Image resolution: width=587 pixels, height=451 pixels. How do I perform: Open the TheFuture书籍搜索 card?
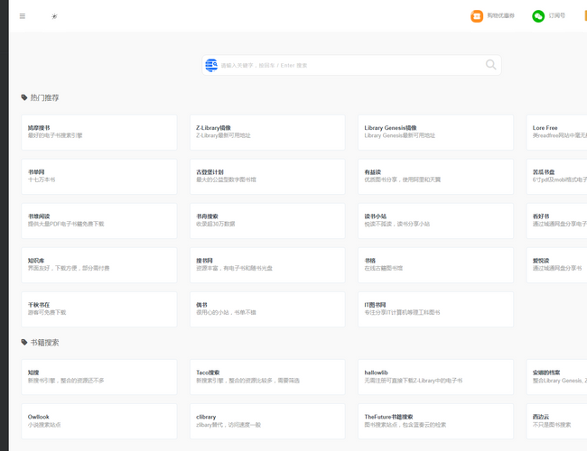436,421
